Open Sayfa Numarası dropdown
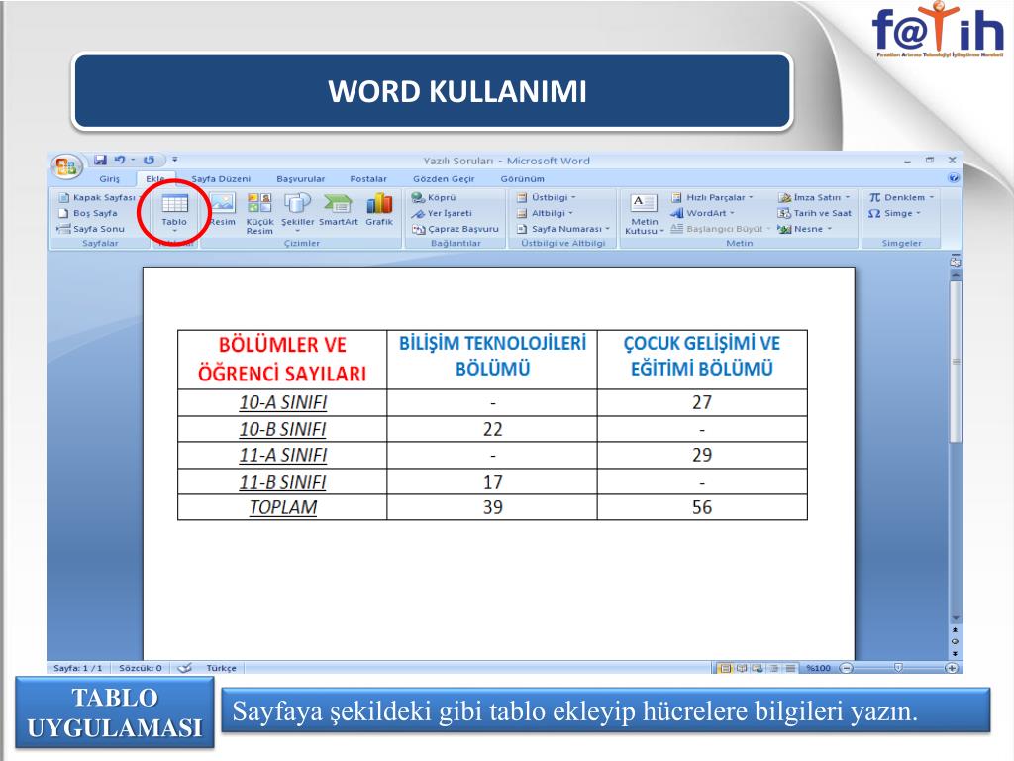Image resolution: width=1014 pixels, height=761 pixels. click(x=562, y=229)
